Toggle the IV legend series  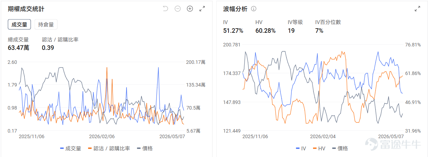[301, 149]
